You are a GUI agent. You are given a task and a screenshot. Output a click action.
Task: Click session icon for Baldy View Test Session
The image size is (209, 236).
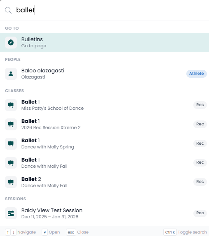[x=11, y=213]
